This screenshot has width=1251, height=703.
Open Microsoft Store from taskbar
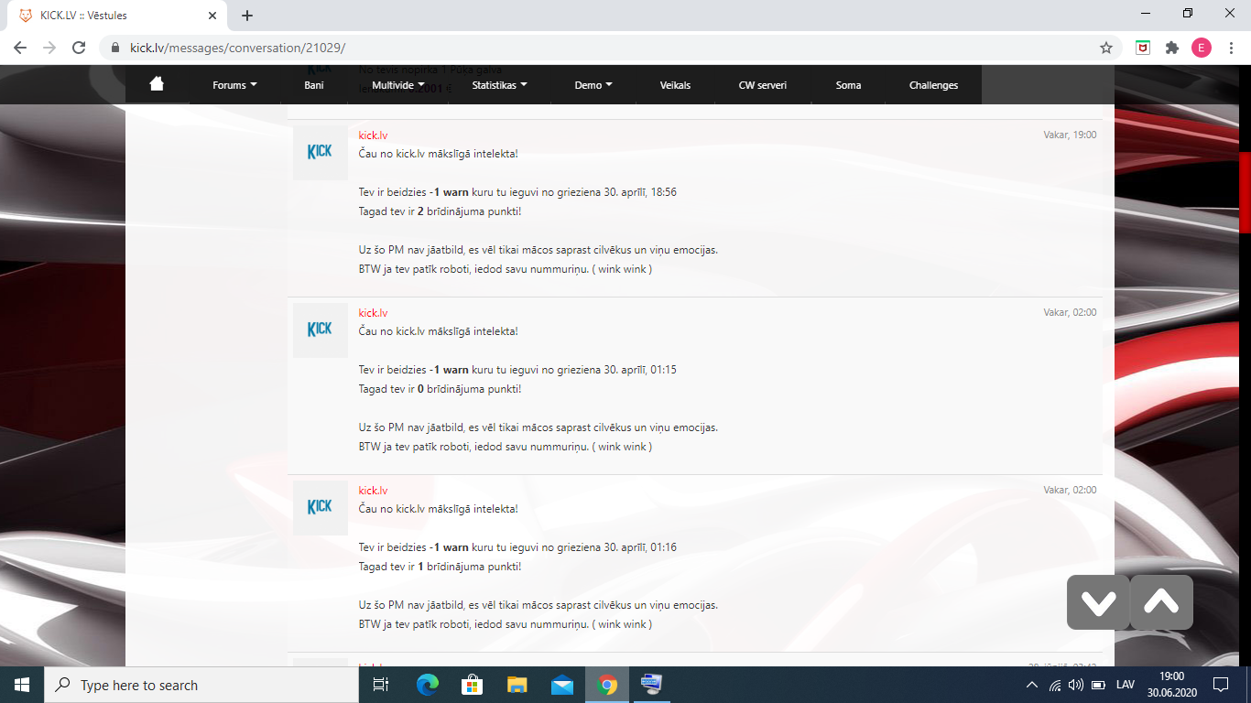tap(472, 685)
